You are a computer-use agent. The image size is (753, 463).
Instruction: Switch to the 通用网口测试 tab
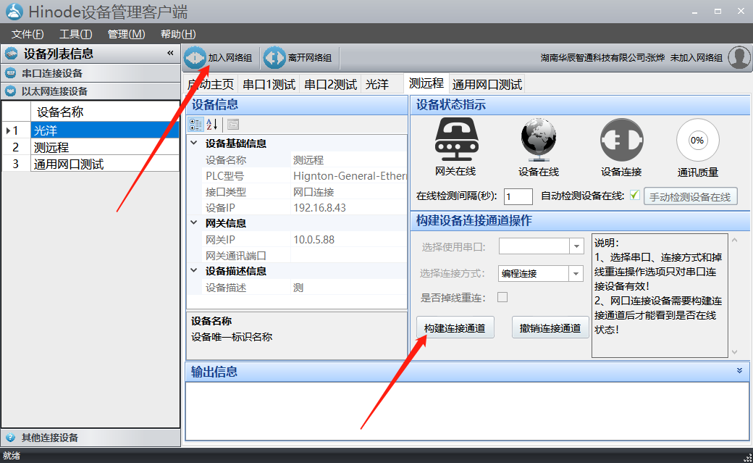pyautogui.click(x=487, y=84)
